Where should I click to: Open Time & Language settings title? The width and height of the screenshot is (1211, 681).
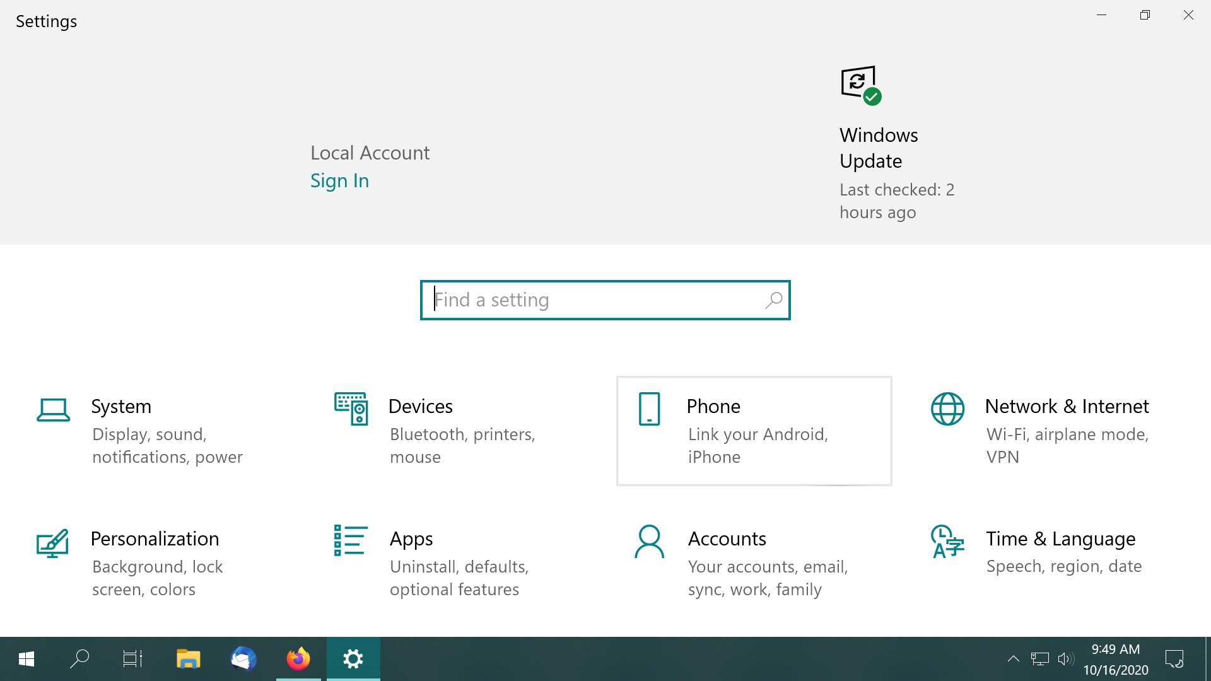pyautogui.click(x=1060, y=539)
